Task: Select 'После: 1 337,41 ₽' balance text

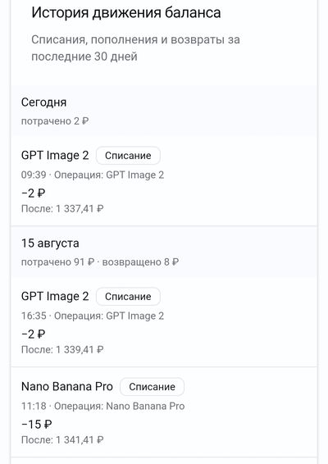Action: 62,209
